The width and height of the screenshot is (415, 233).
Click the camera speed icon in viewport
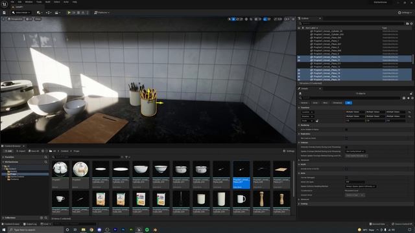[x=286, y=19]
